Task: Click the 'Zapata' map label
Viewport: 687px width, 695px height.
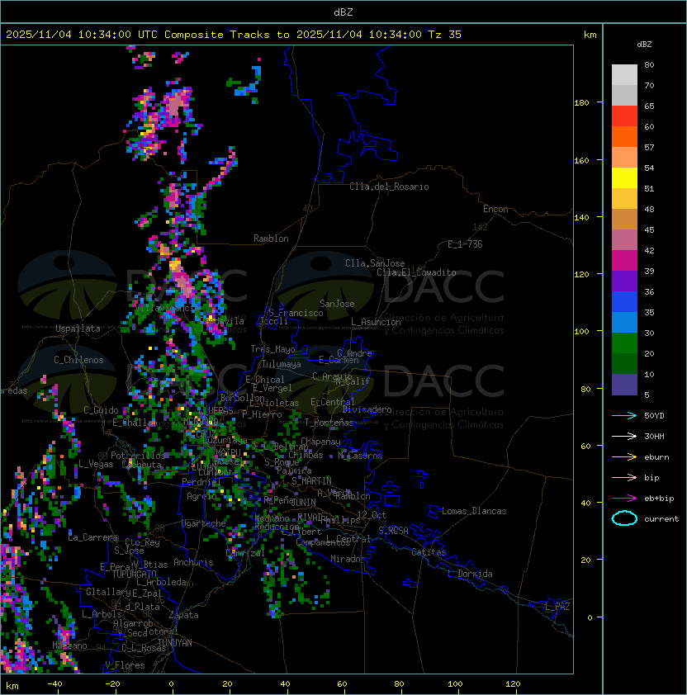Action: [x=183, y=615]
